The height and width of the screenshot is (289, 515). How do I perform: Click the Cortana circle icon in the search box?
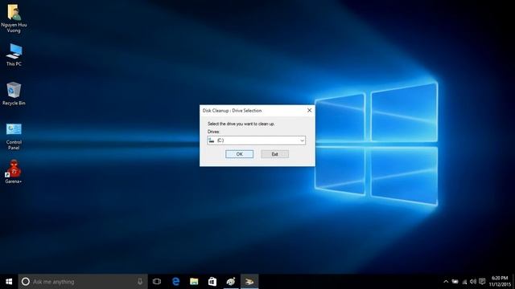tap(26, 282)
